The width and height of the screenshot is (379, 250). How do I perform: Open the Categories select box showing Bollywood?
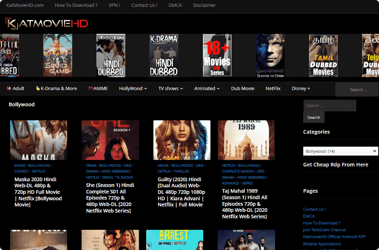pos(340,151)
